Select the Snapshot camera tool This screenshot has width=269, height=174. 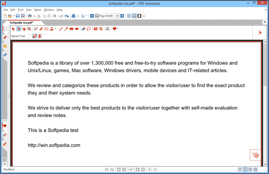point(96,29)
